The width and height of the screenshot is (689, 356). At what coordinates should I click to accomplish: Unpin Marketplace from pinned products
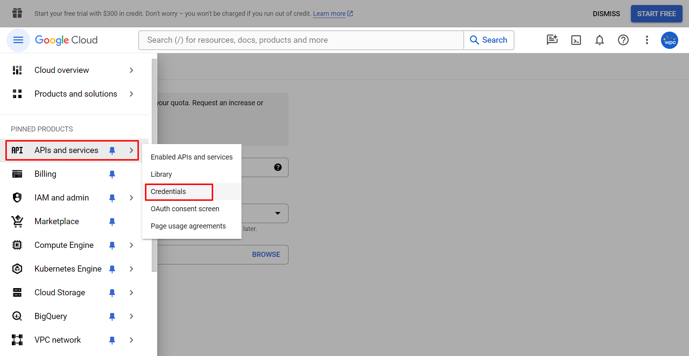click(112, 222)
